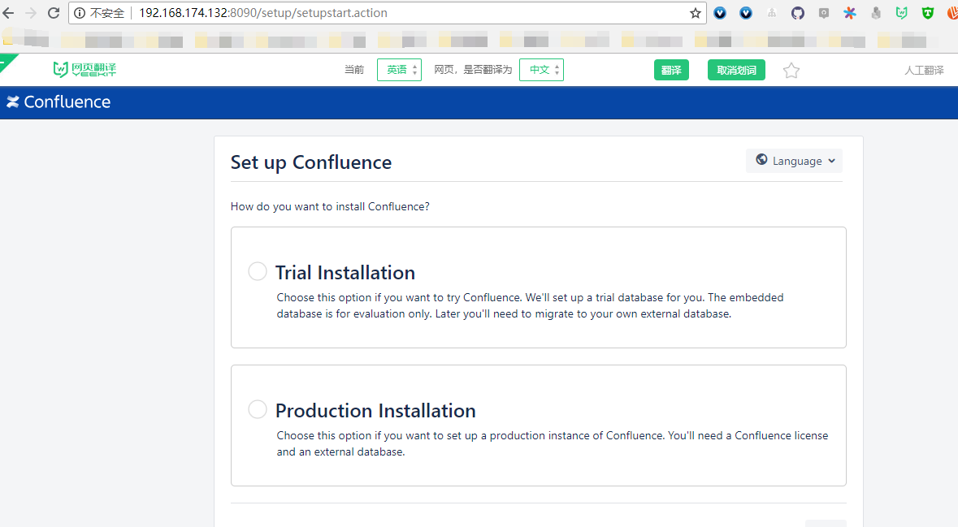Screen dimensions: 958x527
Task: Expand the Language dropdown menu
Action: (794, 161)
